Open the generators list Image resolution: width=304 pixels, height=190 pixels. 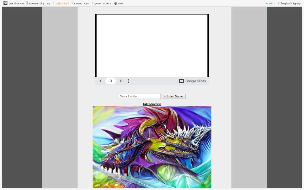[x=103, y=4]
